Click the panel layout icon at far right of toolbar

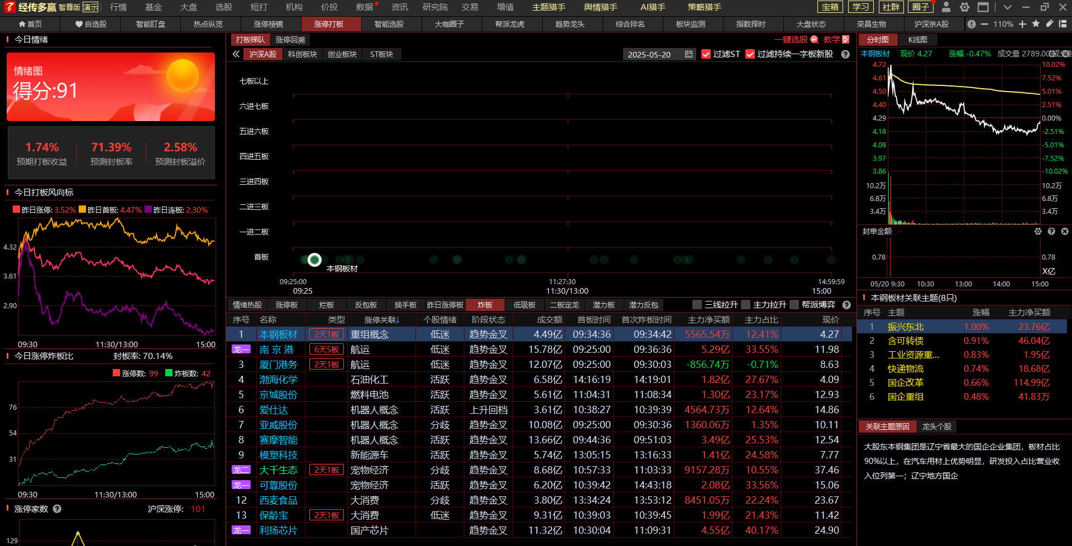pos(1063,24)
